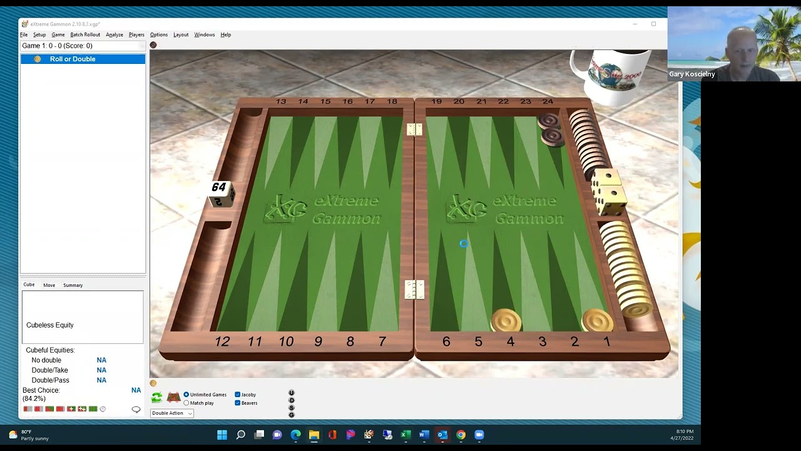Screen dimensions: 801x451
Task: Click the round U button
Action: coord(291,393)
